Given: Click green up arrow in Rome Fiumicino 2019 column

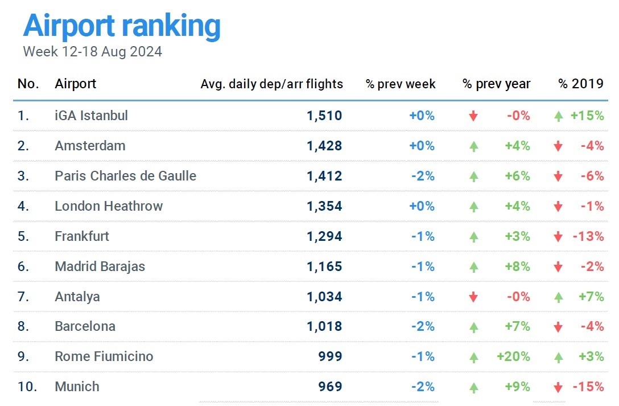Looking at the screenshot, I should (559, 358).
